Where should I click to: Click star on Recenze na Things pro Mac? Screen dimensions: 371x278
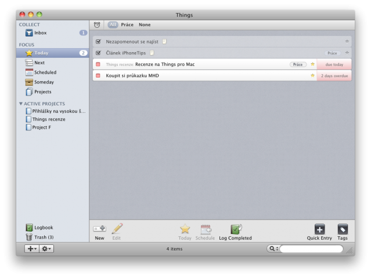coord(312,64)
